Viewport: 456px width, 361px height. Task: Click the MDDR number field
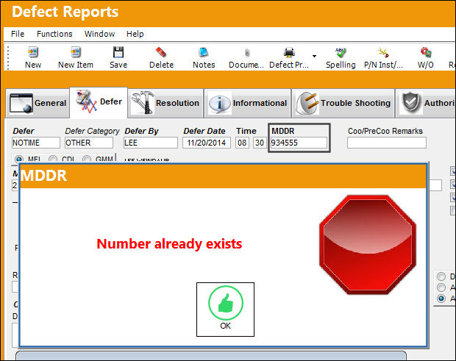click(x=299, y=143)
